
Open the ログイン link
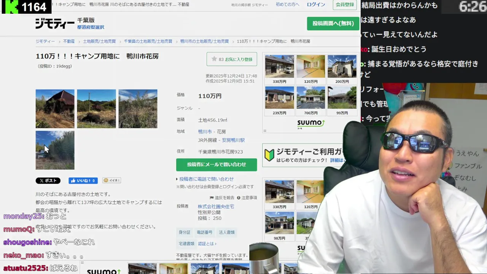(316, 5)
